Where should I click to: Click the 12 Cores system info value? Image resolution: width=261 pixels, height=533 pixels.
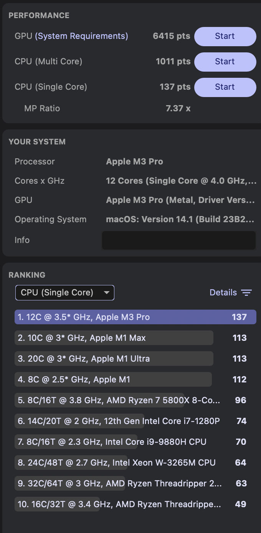coord(181,181)
